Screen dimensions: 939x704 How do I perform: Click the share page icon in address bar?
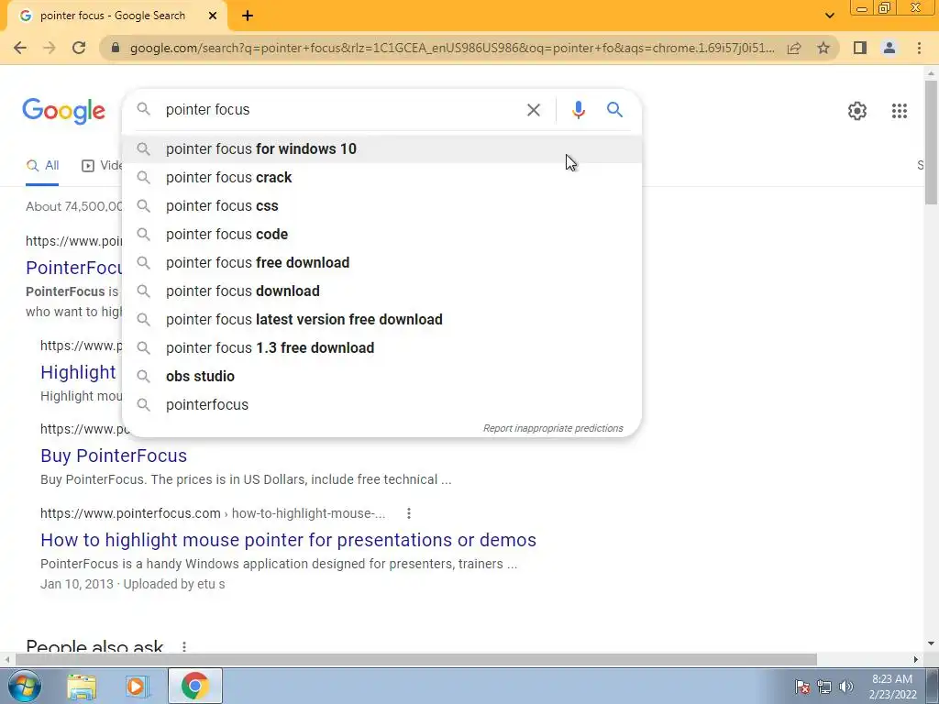(794, 48)
